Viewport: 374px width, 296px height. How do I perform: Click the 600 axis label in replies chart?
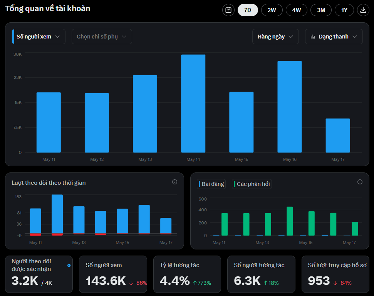(x=203, y=199)
